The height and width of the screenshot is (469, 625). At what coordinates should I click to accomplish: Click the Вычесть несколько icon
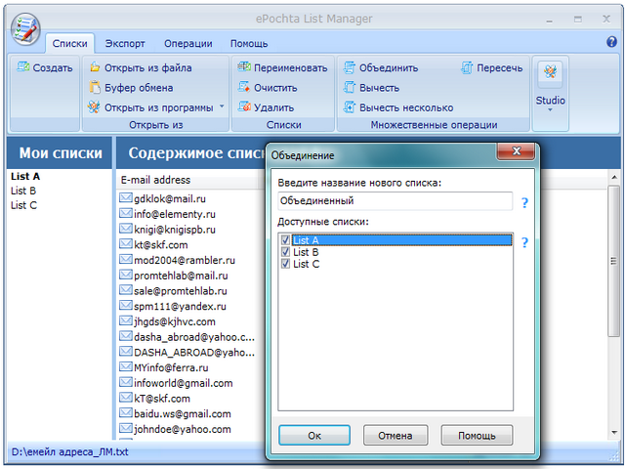pos(350,107)
